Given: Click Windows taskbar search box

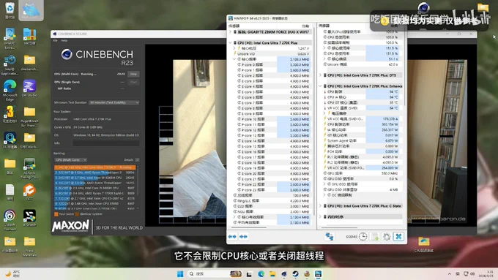Looking at the screenshot, I should [x=215, y=273].
